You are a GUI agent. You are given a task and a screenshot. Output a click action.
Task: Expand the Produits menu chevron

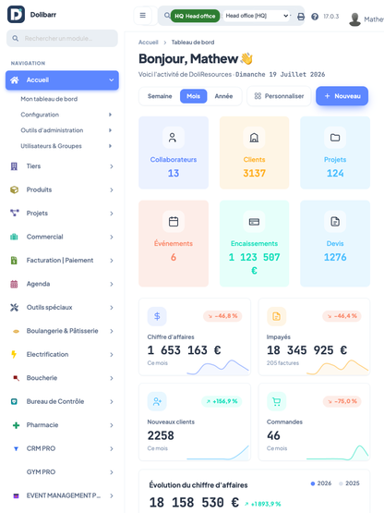tap(112, 190)
